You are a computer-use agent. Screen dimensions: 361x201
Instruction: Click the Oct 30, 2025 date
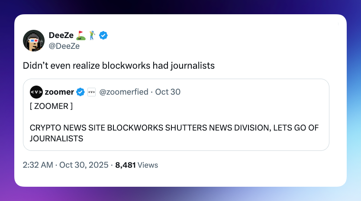tap(84, 165)
